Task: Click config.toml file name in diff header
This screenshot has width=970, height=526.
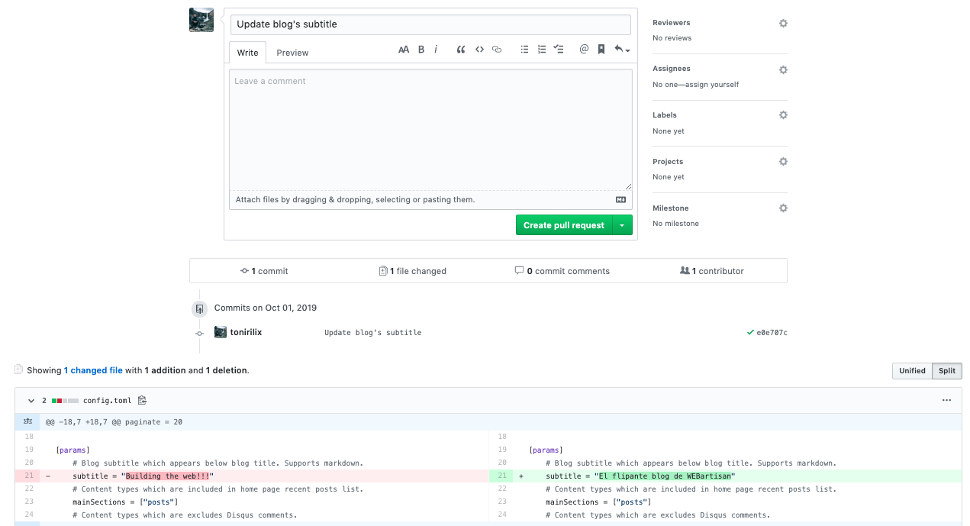Action: tap(108, 400)
